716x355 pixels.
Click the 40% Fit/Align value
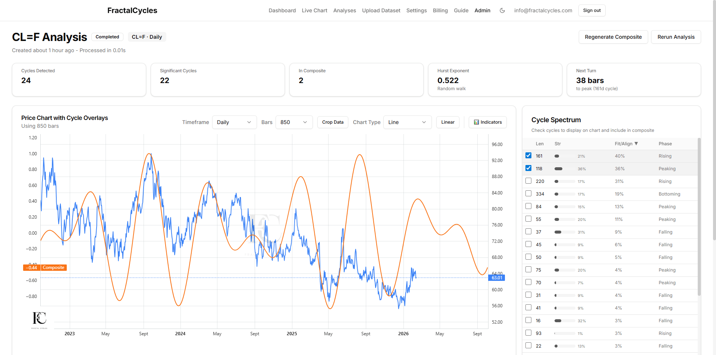point(619,156)
